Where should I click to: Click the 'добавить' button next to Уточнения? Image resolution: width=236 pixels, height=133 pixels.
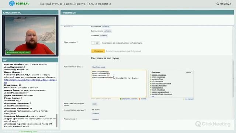tap(104, 35)
